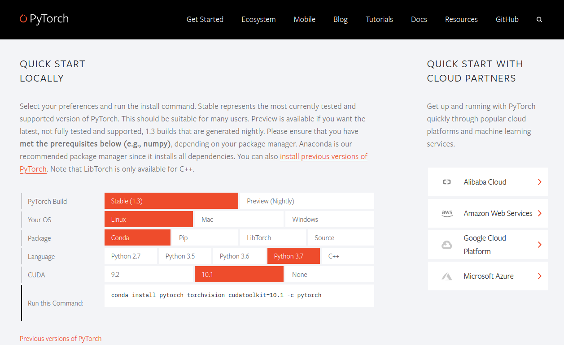Expand the Alibaba Cloud chevron arrow
The width and height of the screenshot is (564, 345).
540,182
